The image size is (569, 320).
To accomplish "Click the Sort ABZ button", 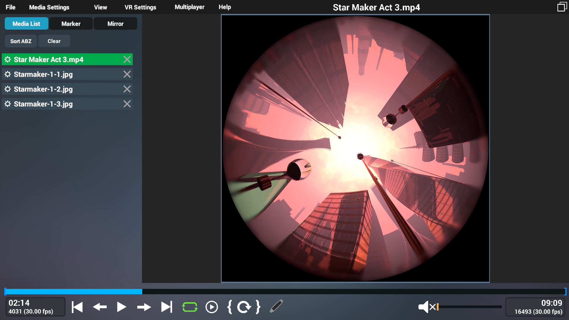I will (x=20, y=41).
